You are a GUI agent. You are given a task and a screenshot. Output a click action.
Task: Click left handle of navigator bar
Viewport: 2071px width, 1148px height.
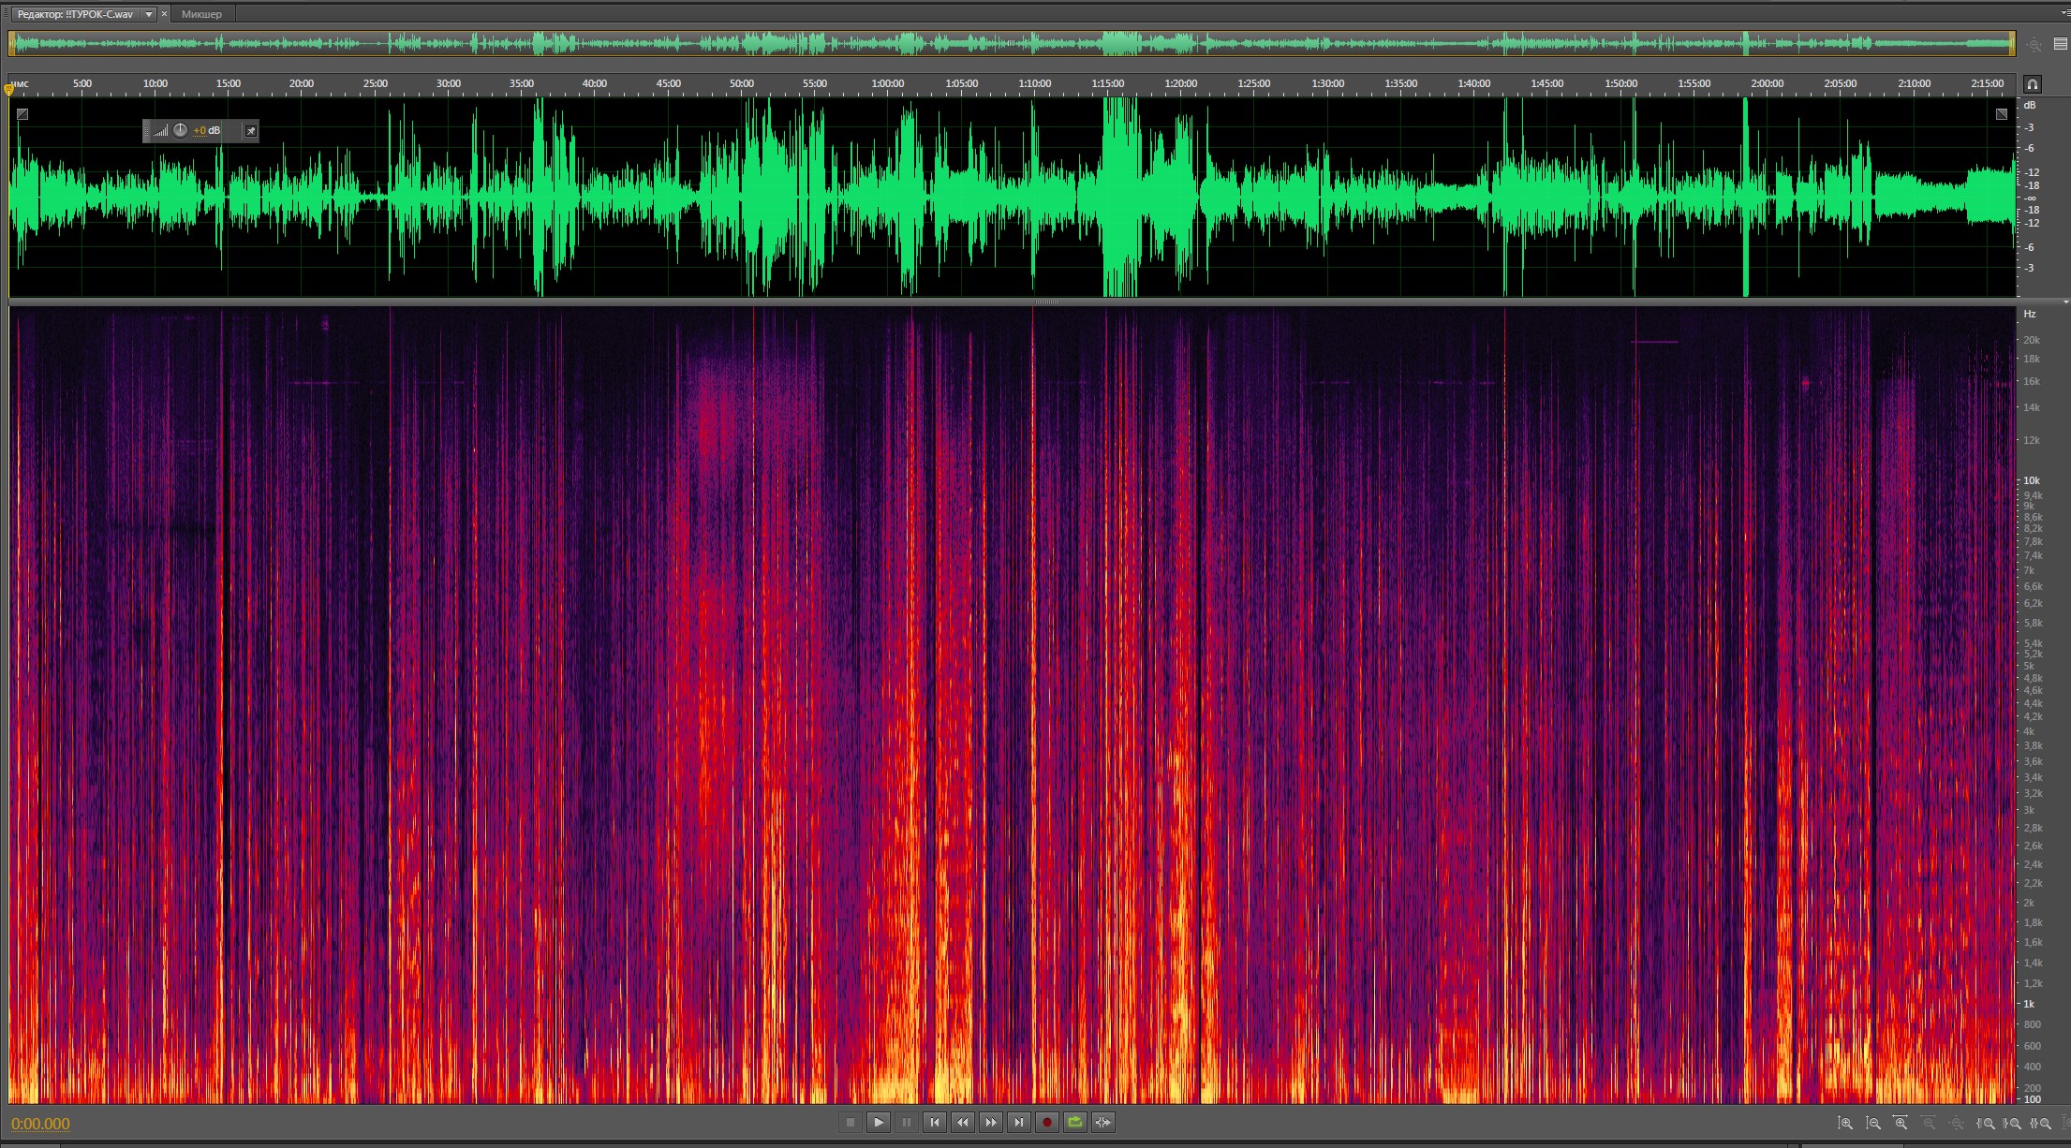pos(11,43)
